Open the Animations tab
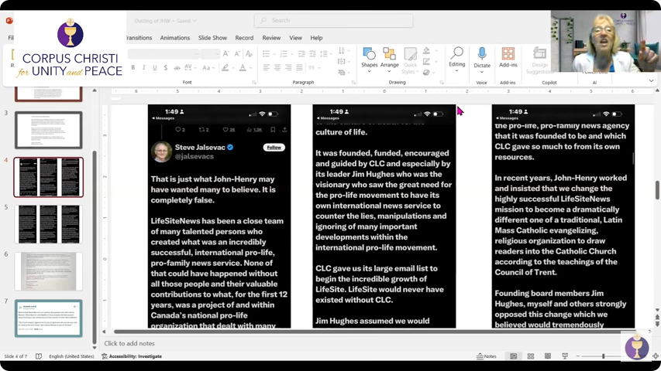Viewport: 661px width, 371px height. click(x=175, y=38)
